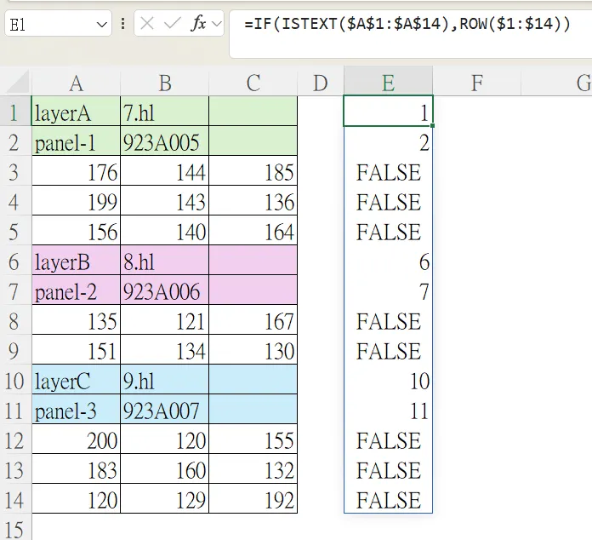Click the Enter checkmark icon in formula bar
The height and width of the screenshot is (540, 592).
coord(173,24)
